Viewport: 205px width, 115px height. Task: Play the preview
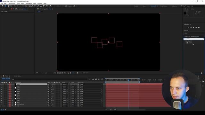tap(193, 27)
